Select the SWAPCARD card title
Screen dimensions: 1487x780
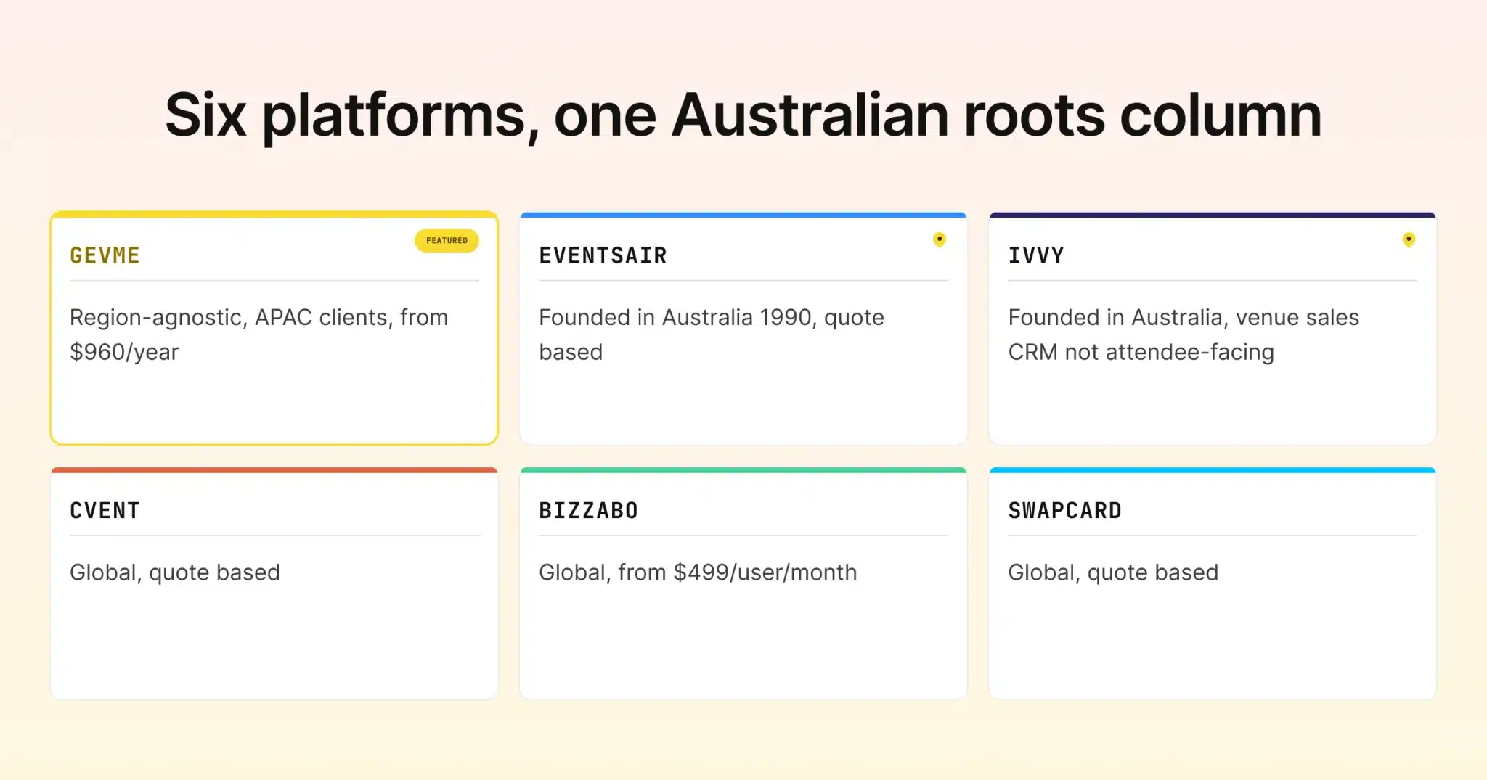pyautogui.click(x=1064, y=511)
